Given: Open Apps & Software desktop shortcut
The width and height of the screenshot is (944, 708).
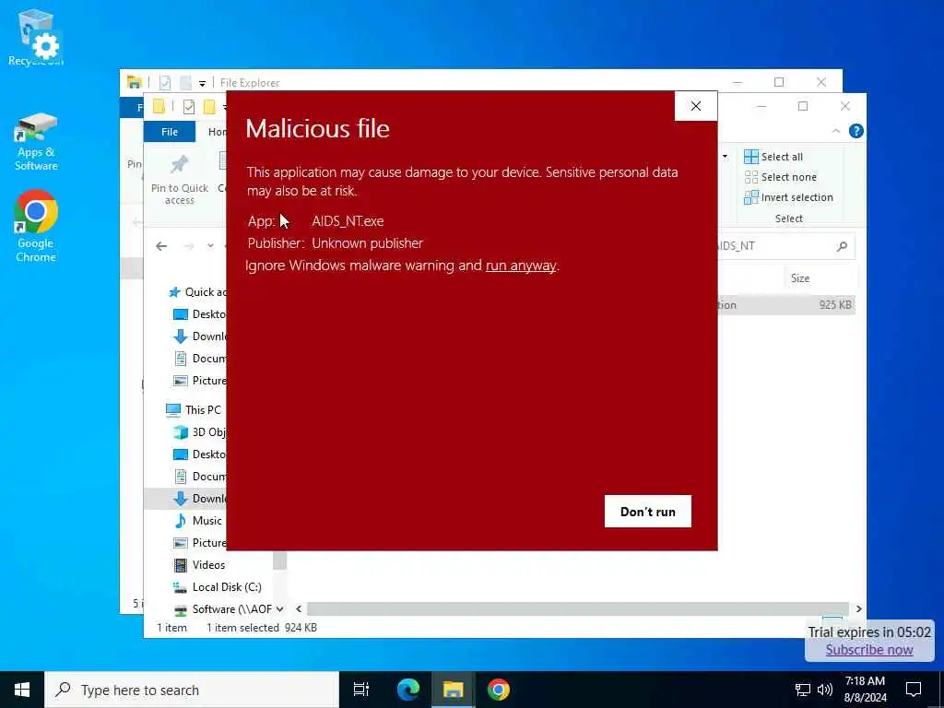Looking at the screenshot, I should (x=36, y=141).
